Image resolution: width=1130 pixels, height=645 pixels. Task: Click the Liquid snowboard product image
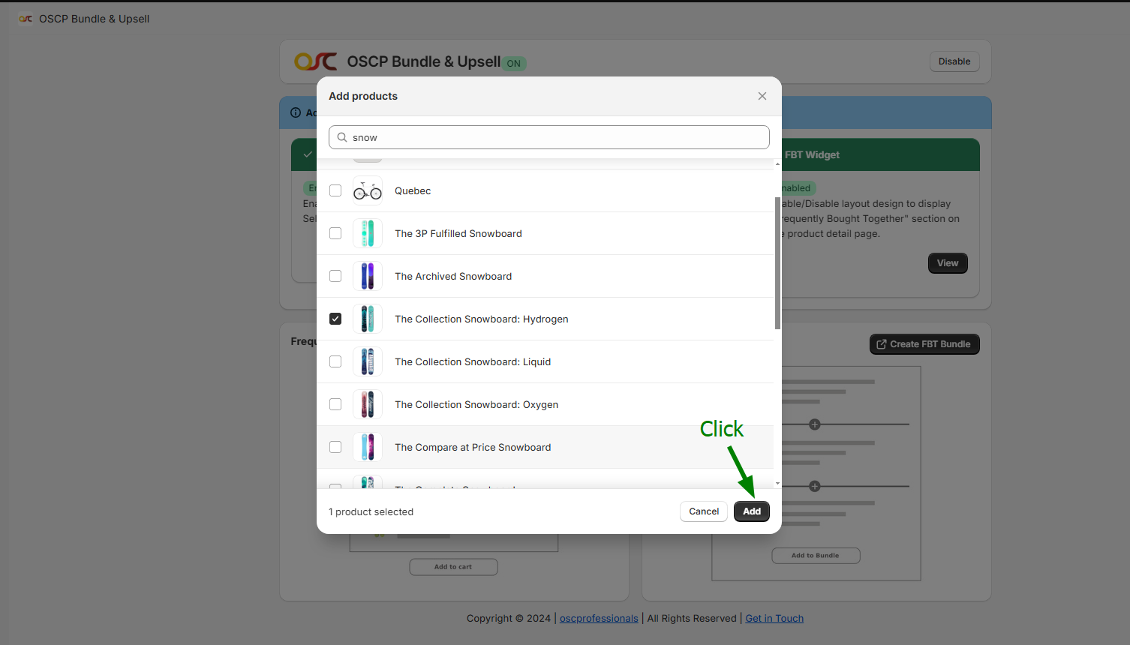click(x=368, y=362)
